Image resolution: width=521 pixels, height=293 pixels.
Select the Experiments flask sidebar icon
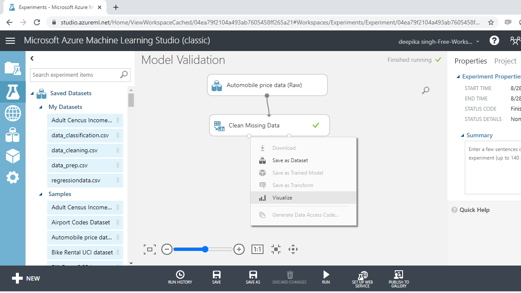(12, 92)
